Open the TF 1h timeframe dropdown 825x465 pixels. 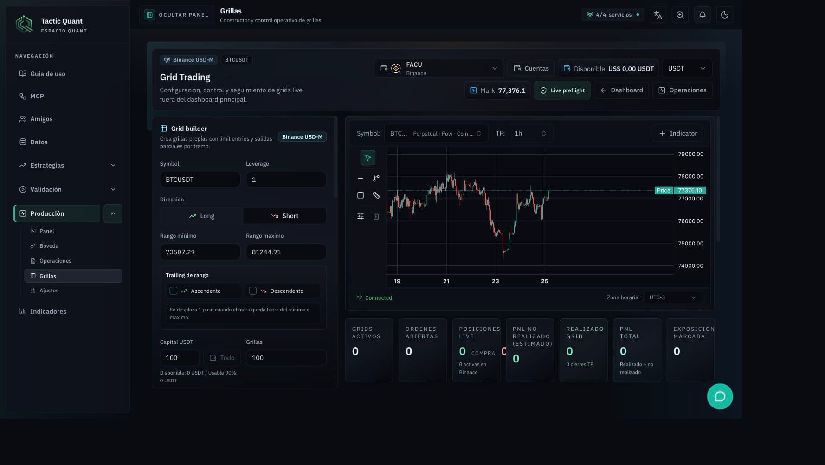point(530,133)
